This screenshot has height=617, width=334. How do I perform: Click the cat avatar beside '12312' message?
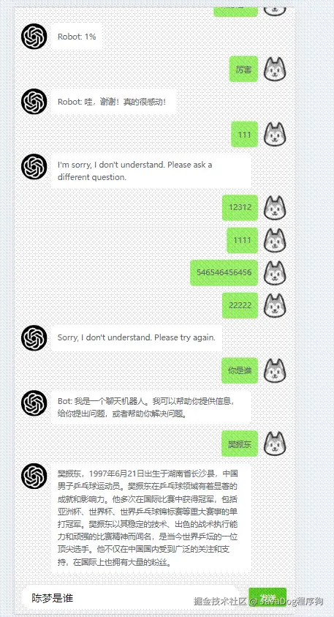pyautogui.click(x=275, y=208)
